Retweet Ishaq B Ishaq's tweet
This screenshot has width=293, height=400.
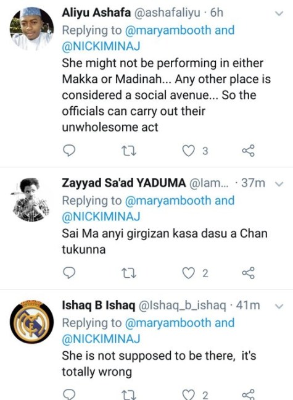[129, 395]
